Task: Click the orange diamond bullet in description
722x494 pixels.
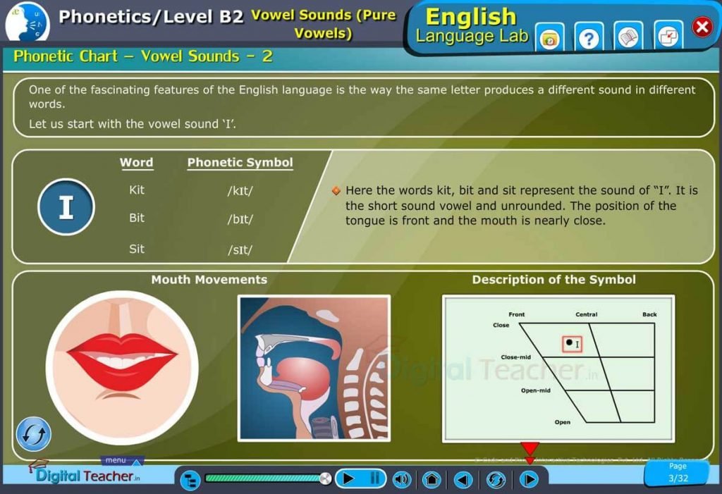Action: 336,190
